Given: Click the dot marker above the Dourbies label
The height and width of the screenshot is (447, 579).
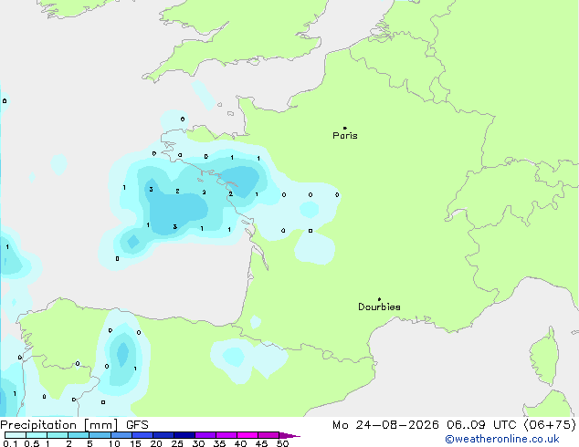Looking at the screenshot, I should (x=379, y=299).
